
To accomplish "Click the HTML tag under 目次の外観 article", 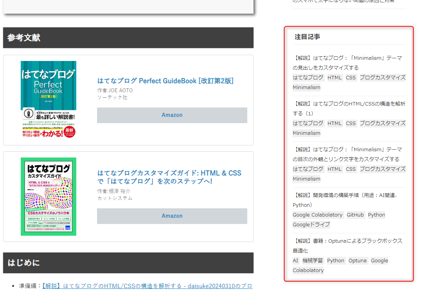I will (335, 169).
